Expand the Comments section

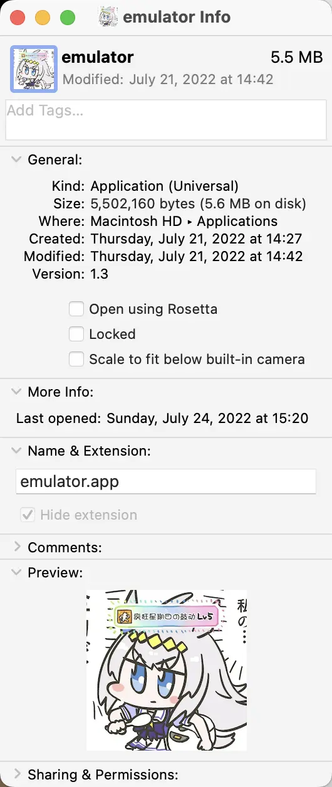pyautogui.click(x=16, y=547)
